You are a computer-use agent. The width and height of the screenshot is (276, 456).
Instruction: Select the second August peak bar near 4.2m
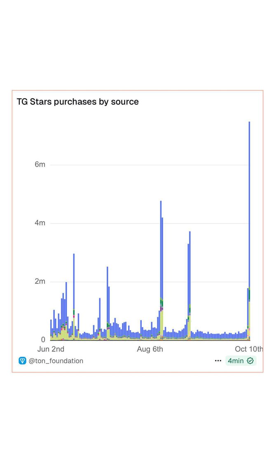162,256
